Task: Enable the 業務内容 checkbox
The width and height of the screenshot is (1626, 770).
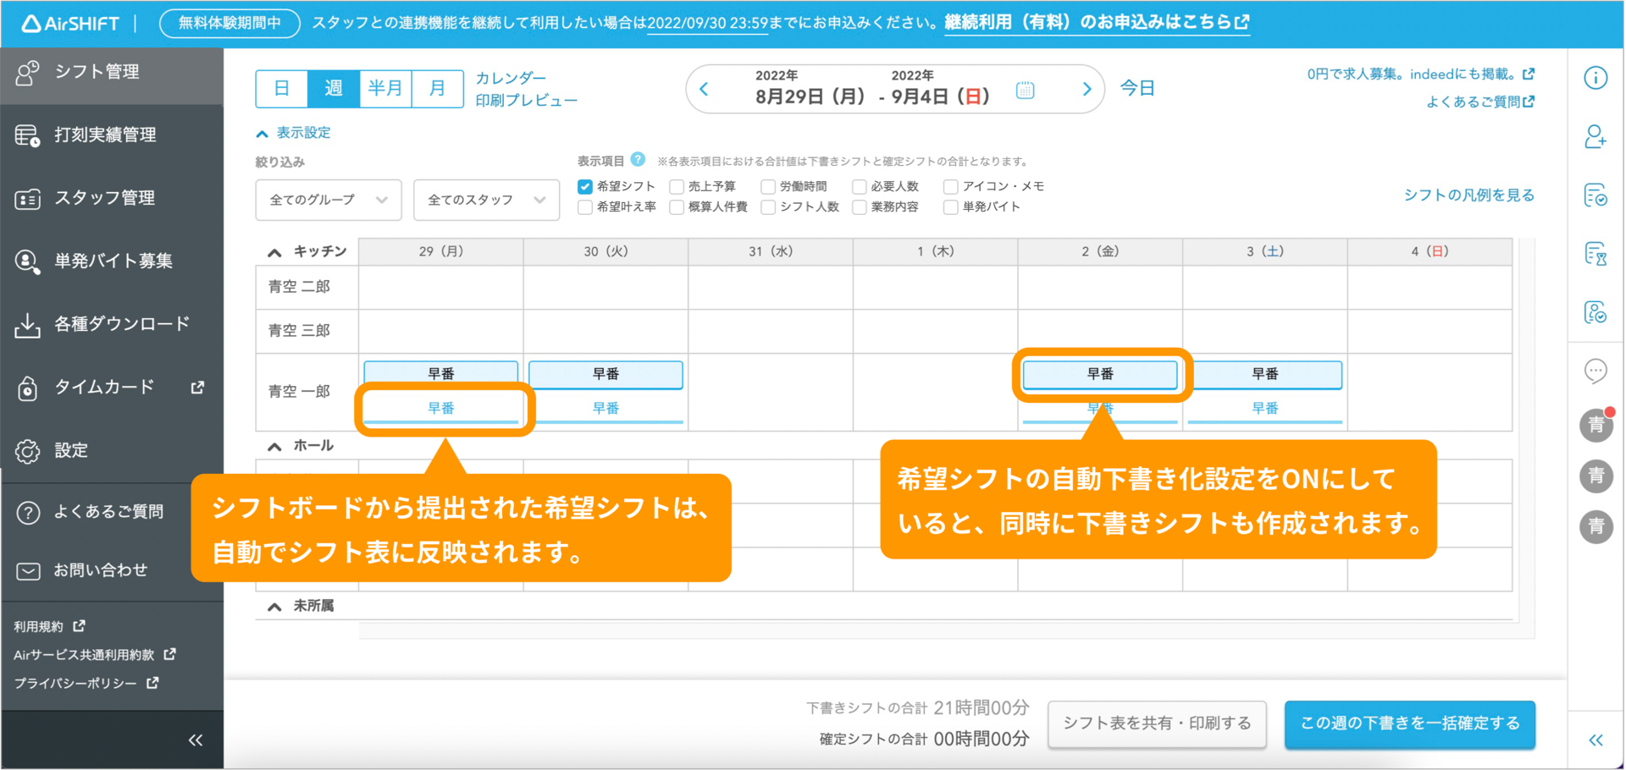Action: pyautogui.click(x=860, y=207)
